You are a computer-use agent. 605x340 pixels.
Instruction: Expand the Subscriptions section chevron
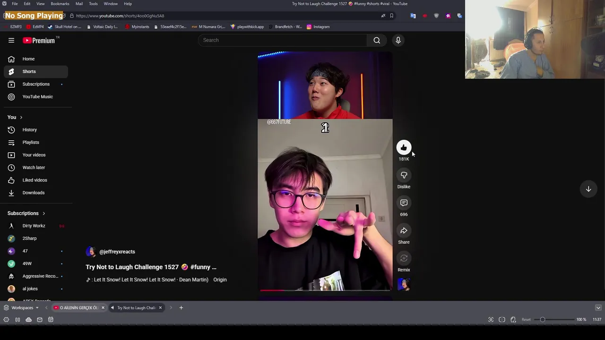(x=44, y=213)
